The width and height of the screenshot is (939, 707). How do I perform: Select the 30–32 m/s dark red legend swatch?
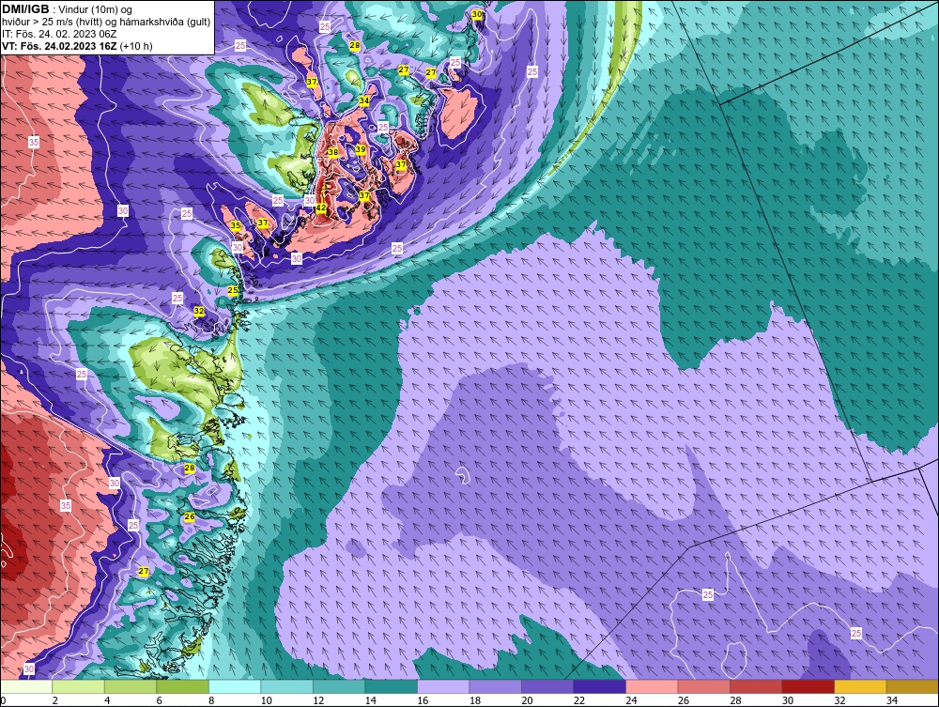[x=808, y=686]
